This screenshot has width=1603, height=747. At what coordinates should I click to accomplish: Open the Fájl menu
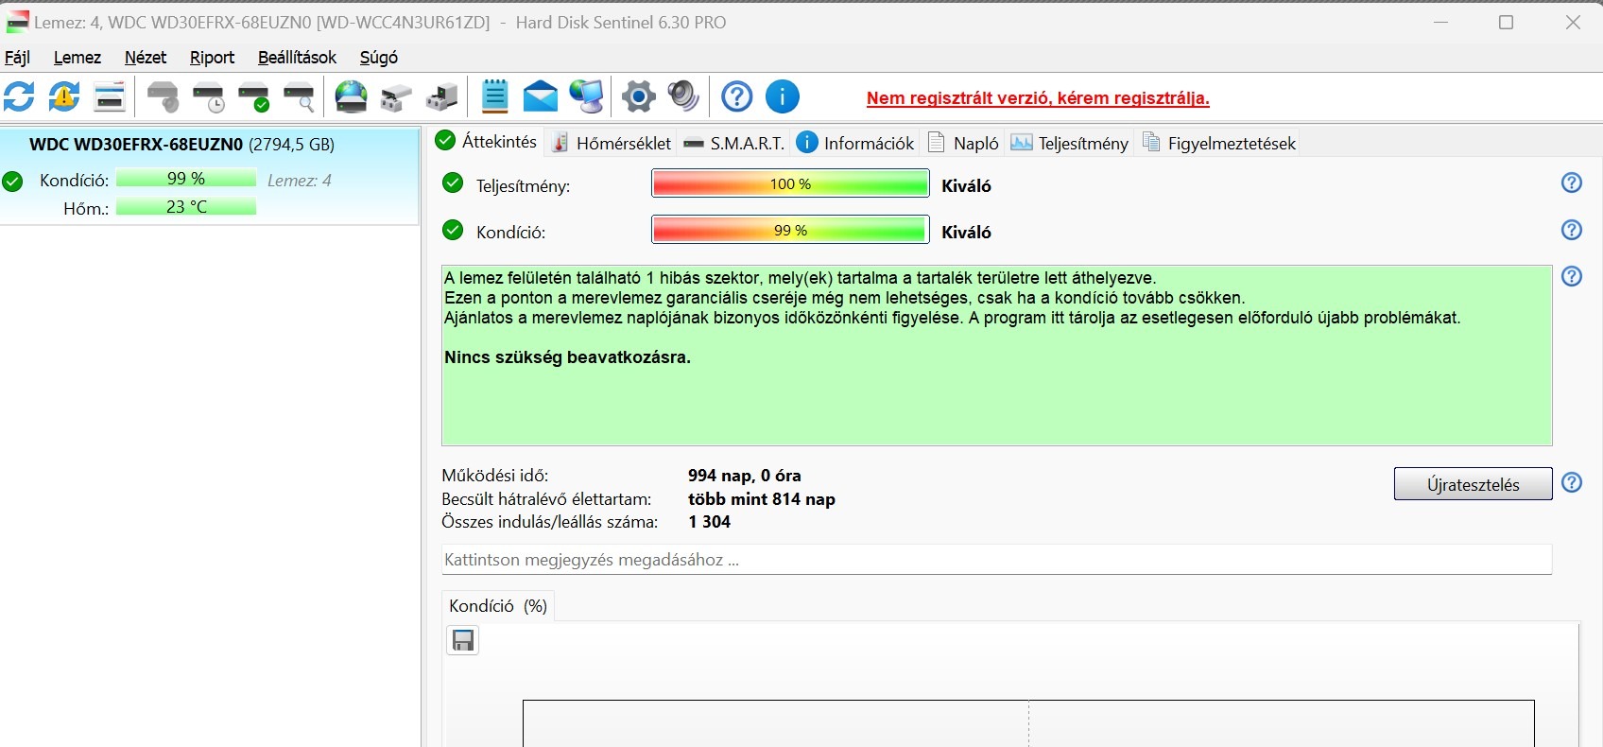click(18, 58)
